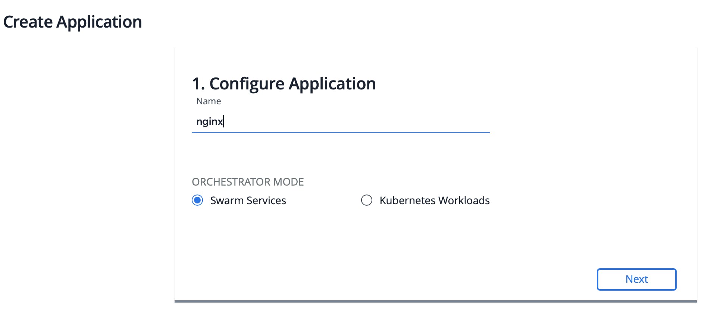
Task: Click the Name field label
Action: (x=209, y=101)
